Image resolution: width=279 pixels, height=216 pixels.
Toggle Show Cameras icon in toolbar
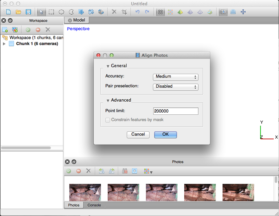pos(223,12)
